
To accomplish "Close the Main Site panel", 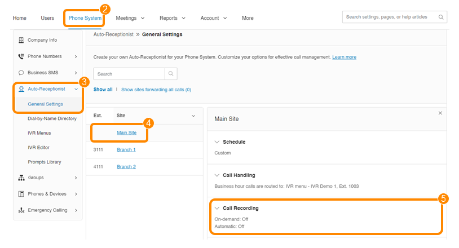I will tap(440, 113).
